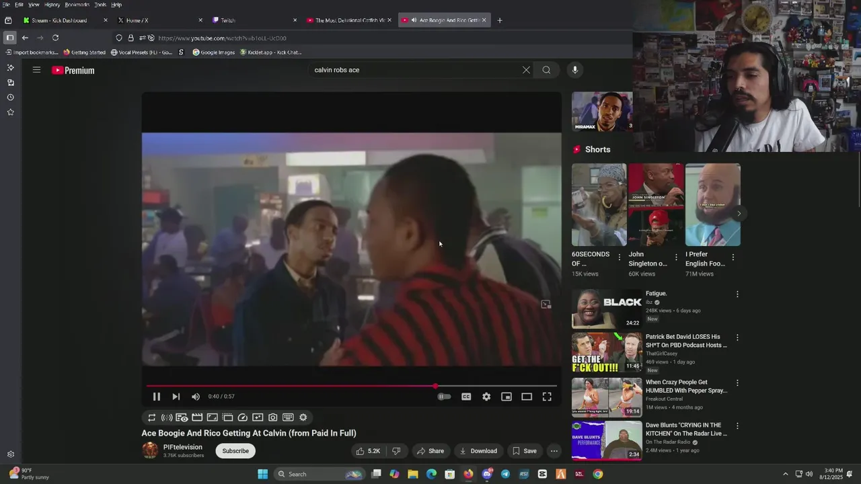
Task: Run search with magnifier button
Action: 546,70
